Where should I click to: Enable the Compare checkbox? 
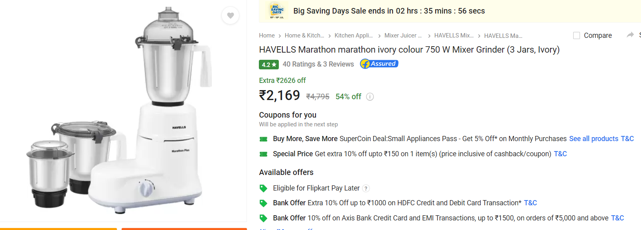[x=576, y=35]
